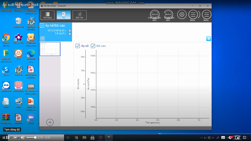The image size is (251, 141).
Task: Toggle the Độ cao graph checkbox
Action: click(x=93, y=46)
